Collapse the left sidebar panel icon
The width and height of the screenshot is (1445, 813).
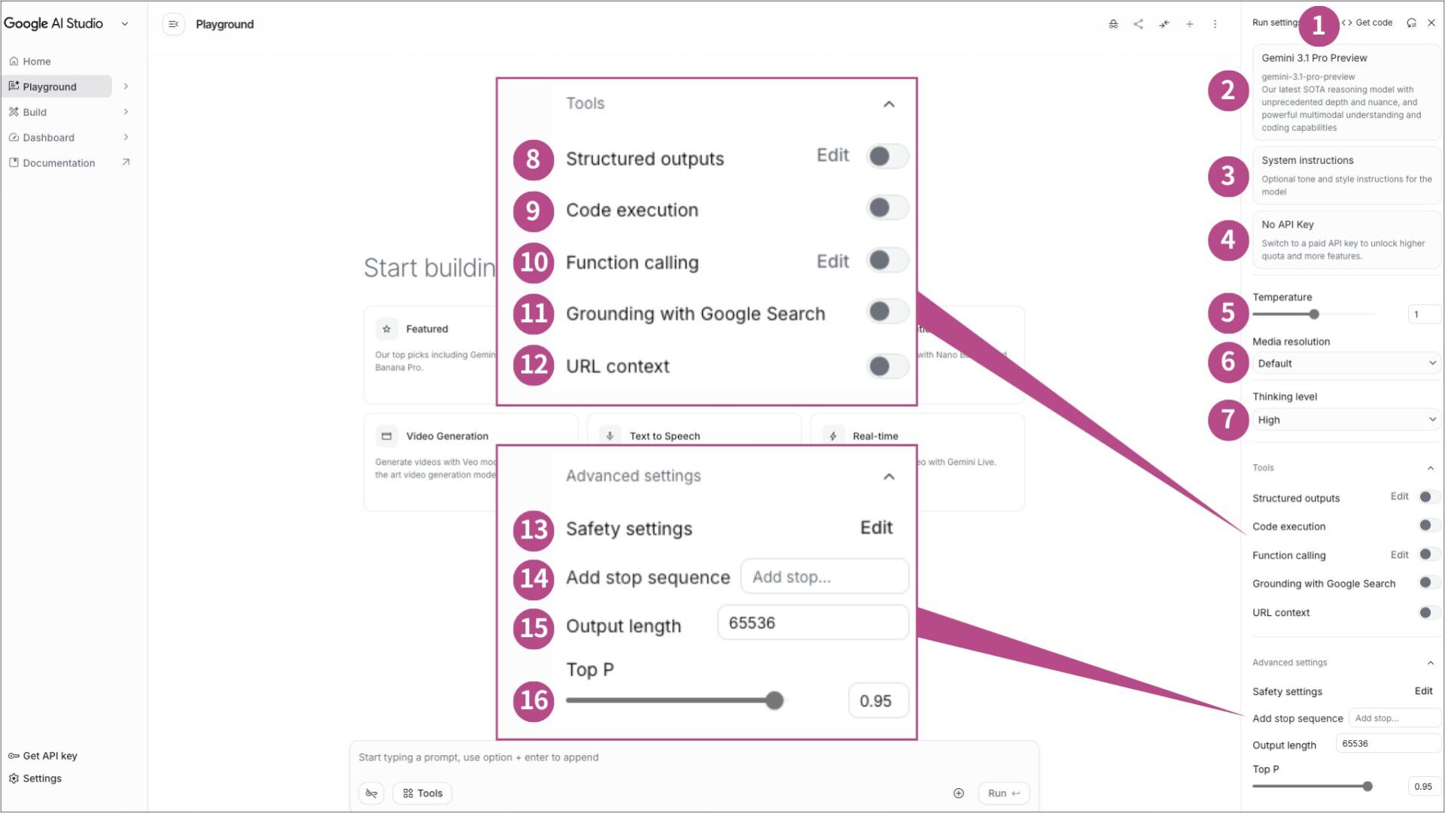[173, 24]
